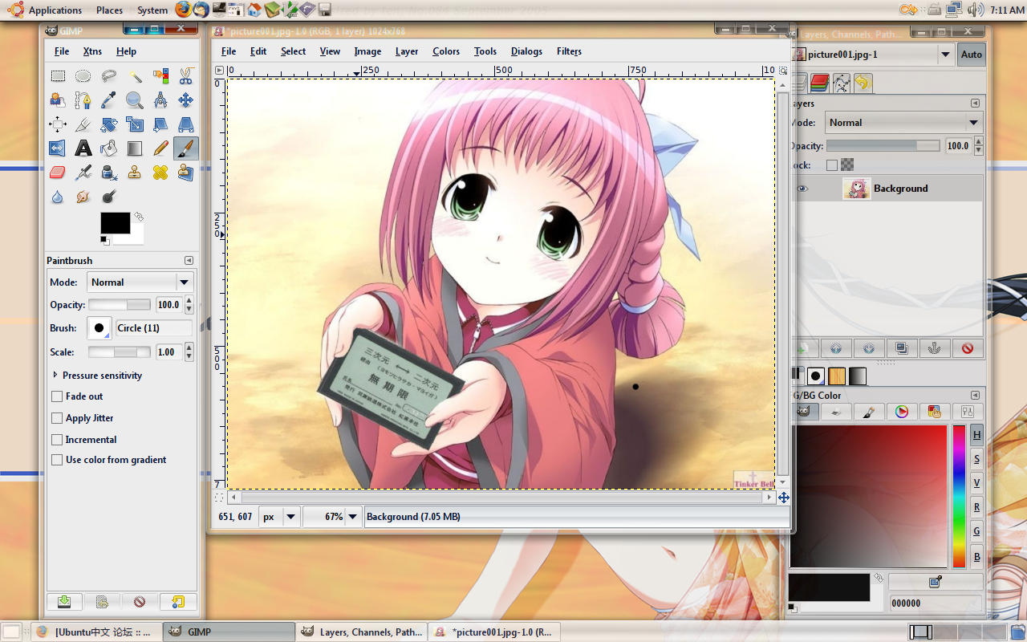Select the Measure compass tool
The width and height of the screenshot is (1027, 642).
tap(160, 100)
